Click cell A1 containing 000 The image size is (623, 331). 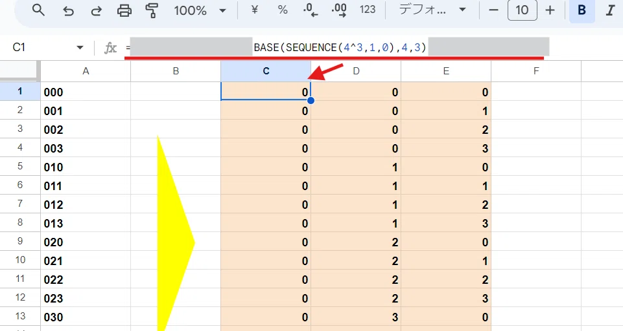[86, 92]
